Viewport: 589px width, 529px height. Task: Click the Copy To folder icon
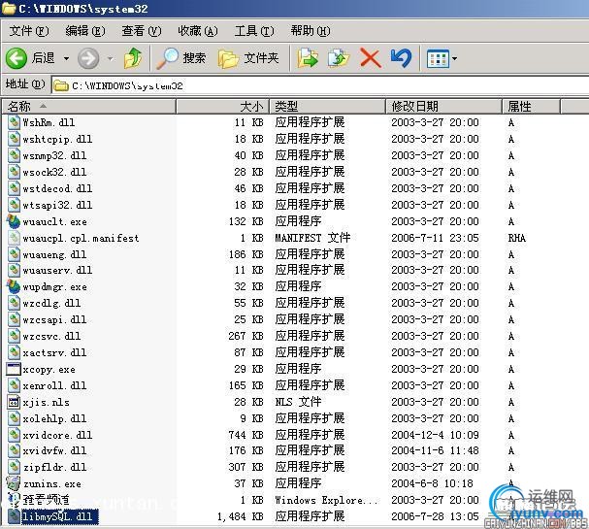click(x=339, y=58)
